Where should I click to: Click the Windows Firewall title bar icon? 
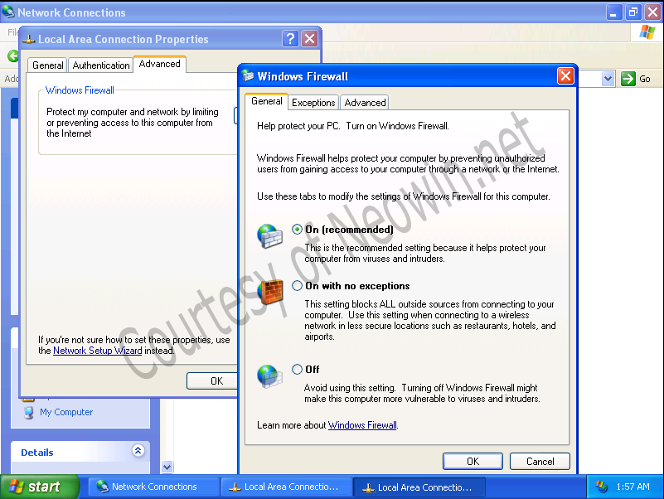coord(248,76)
